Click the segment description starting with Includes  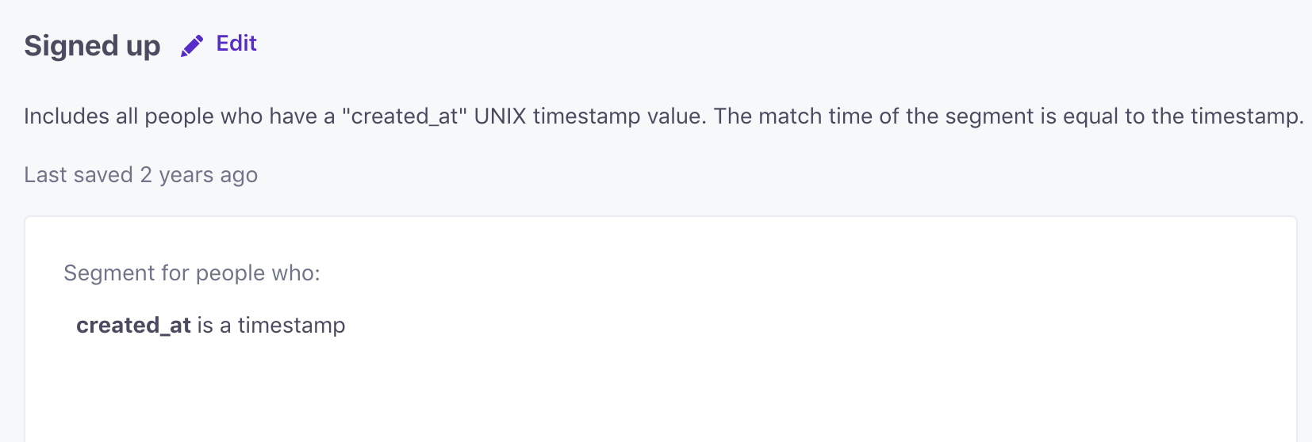click(663, 116)
